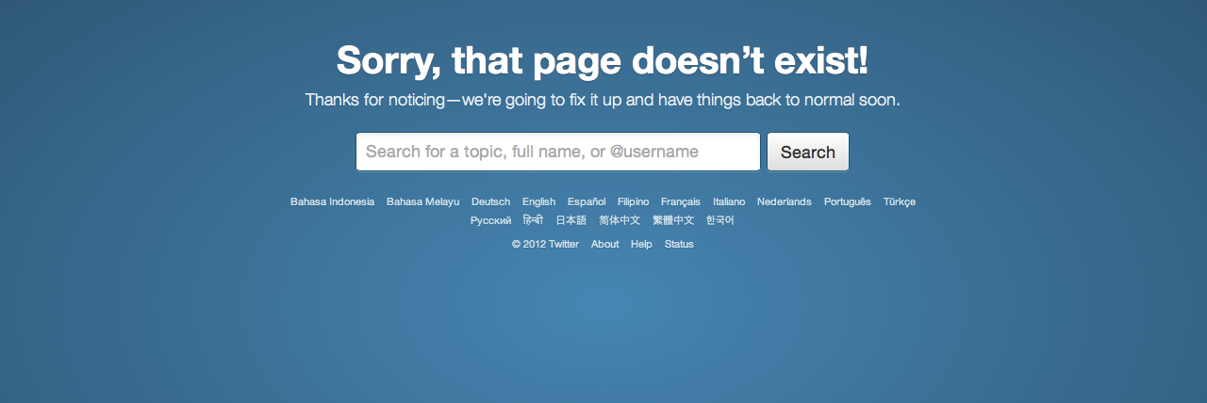Choose the 한국어 language link

(x=719, y=220)
